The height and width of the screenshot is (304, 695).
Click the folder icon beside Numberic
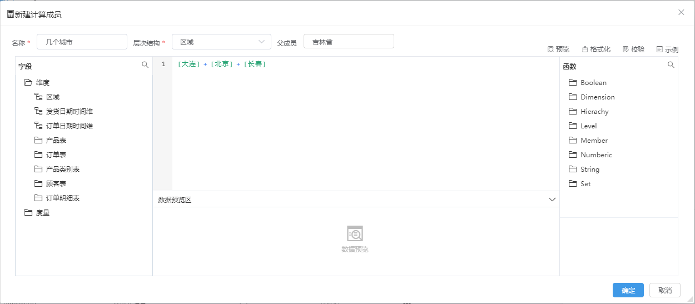coord(573,155)
